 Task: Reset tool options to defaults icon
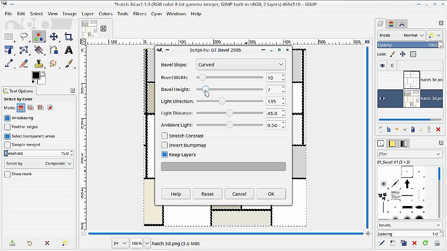(x=64, y=243)
